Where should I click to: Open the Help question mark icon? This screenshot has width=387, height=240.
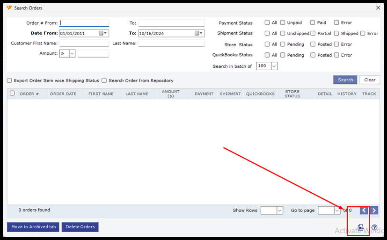click(x=374, y=227)
